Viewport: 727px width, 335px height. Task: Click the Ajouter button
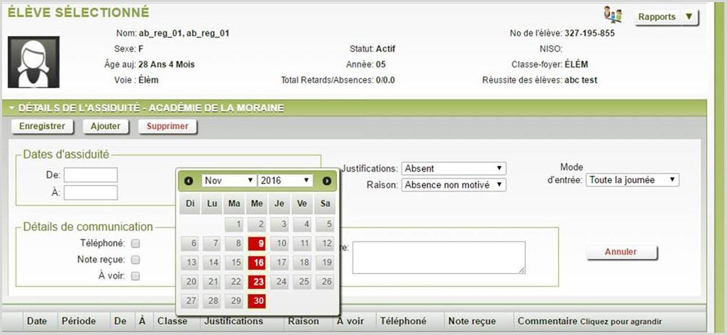point(105,126)
